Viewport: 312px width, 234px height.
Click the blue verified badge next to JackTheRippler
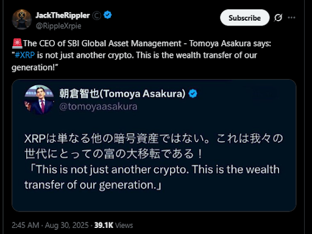[107, 15]
